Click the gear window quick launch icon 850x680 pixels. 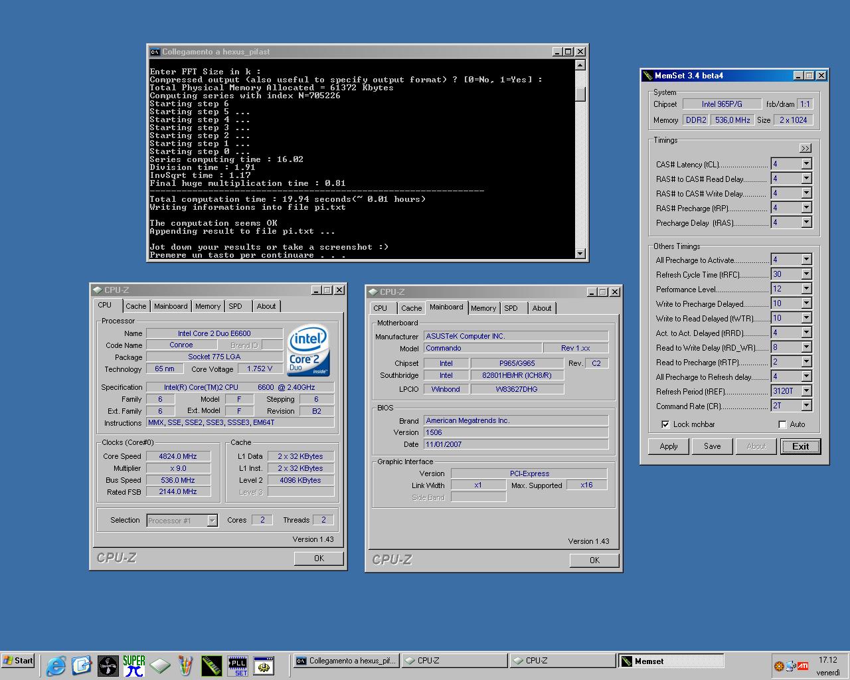click(264, 665)
